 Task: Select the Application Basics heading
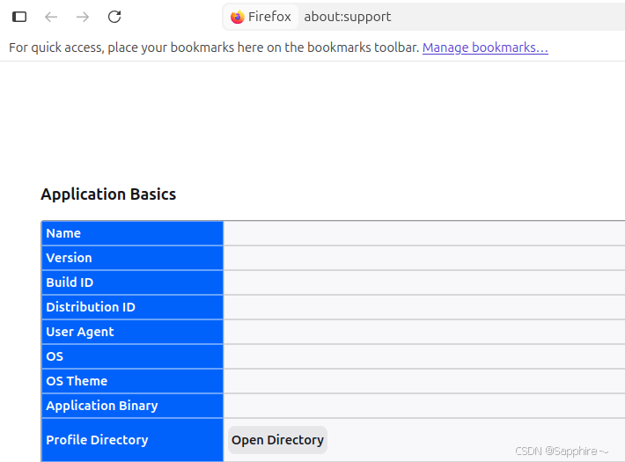coord(108,194)
